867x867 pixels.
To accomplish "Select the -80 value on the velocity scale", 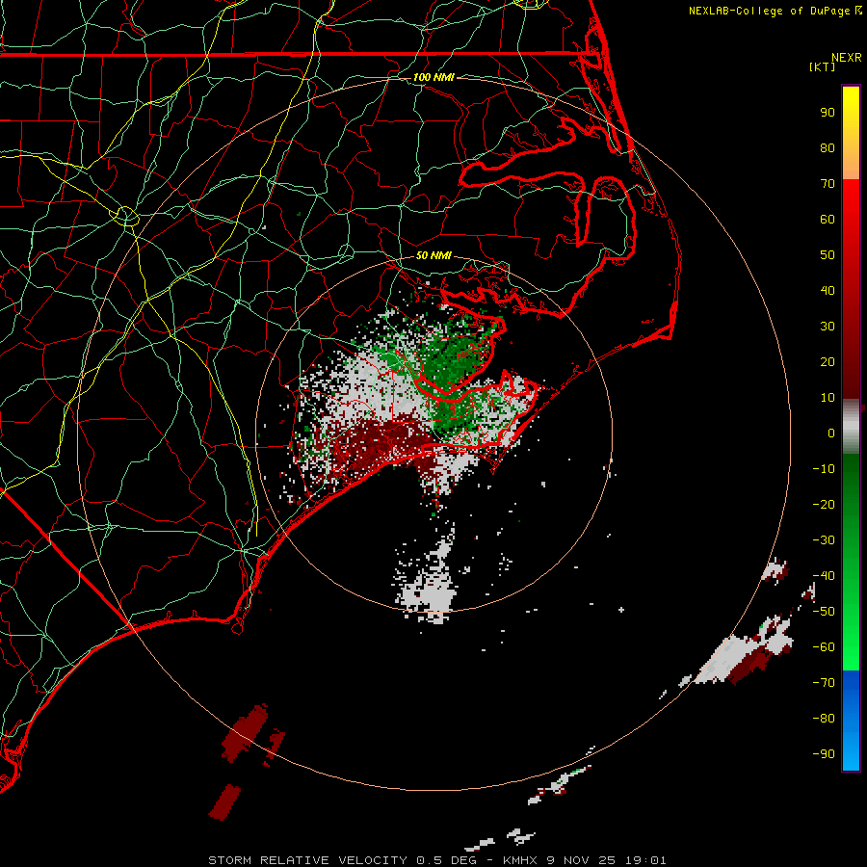I will click(824, 719).
